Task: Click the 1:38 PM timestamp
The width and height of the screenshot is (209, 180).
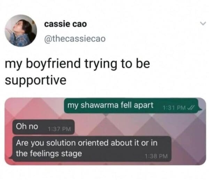Action: pyautogui.click(x=156, y=156)
